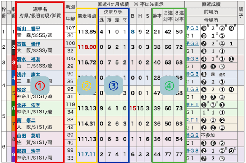Click the pink car number 8 badge

13,139
